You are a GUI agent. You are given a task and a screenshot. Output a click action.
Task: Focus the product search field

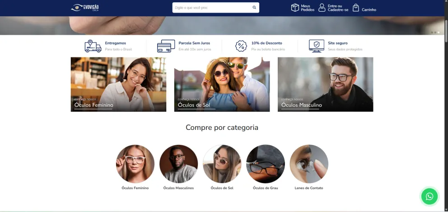(216, 8)
